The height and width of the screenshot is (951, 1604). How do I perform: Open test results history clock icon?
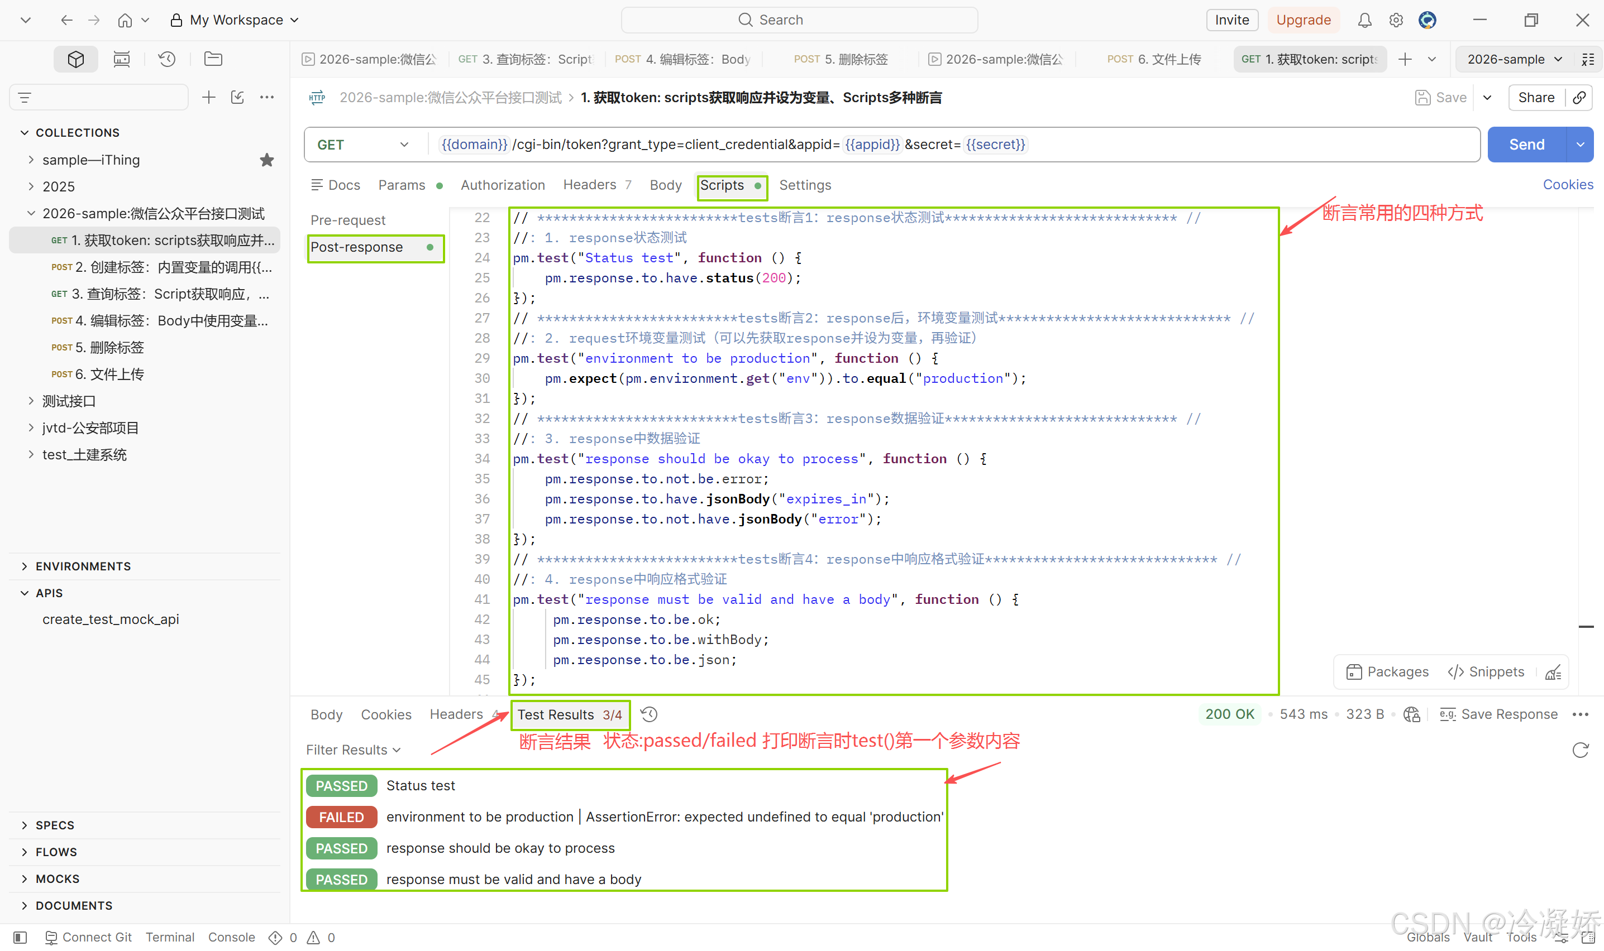pos(649,714)
